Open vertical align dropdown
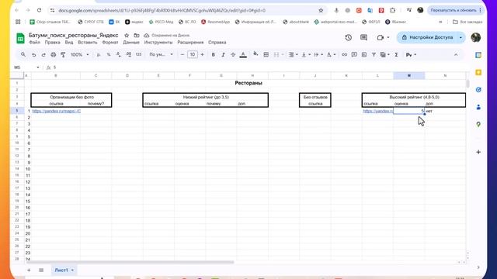The image size is (497, 279). coord(305,55)
